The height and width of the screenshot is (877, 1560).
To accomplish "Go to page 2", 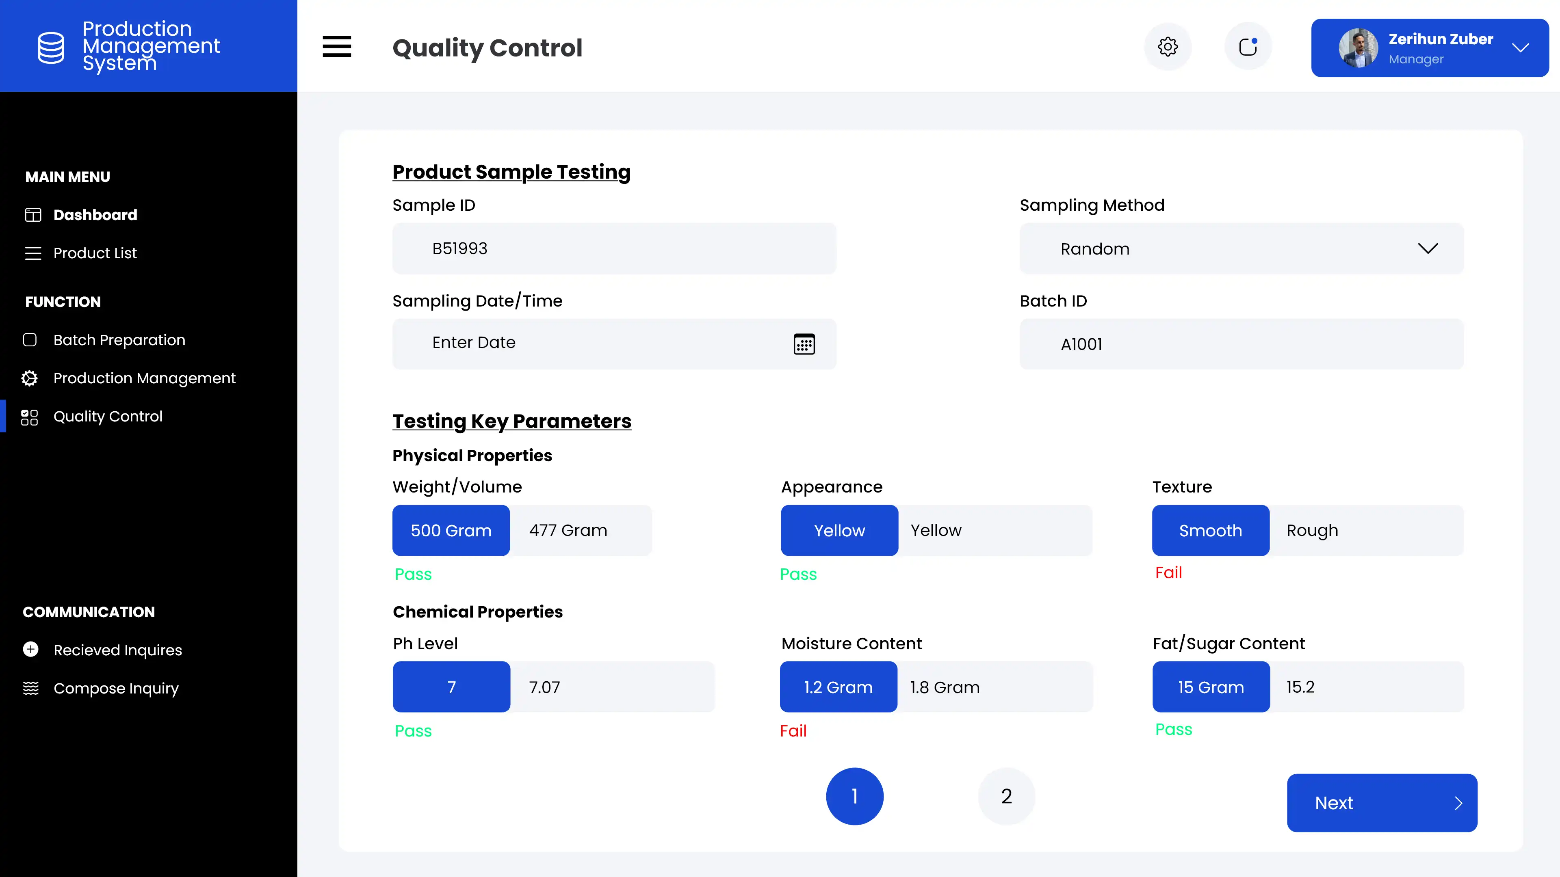I will coord(1006,796).
